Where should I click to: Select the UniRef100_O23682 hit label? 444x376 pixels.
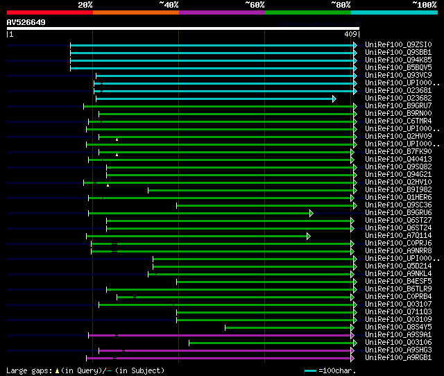pos(398,99)
